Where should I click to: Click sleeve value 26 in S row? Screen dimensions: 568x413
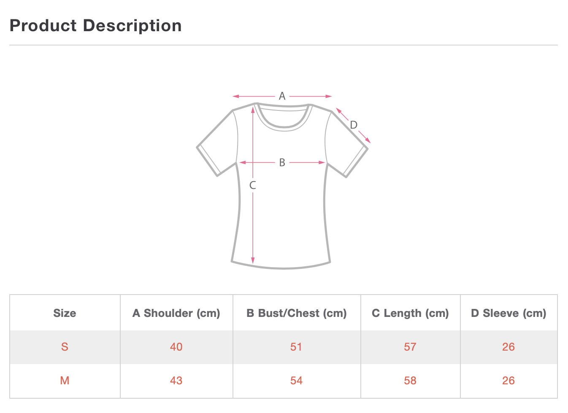[x=508, y=347]
